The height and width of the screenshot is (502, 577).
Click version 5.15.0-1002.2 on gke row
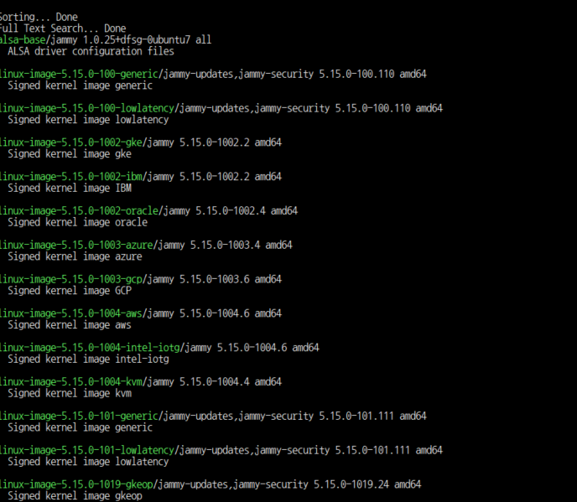pos(214,142)
